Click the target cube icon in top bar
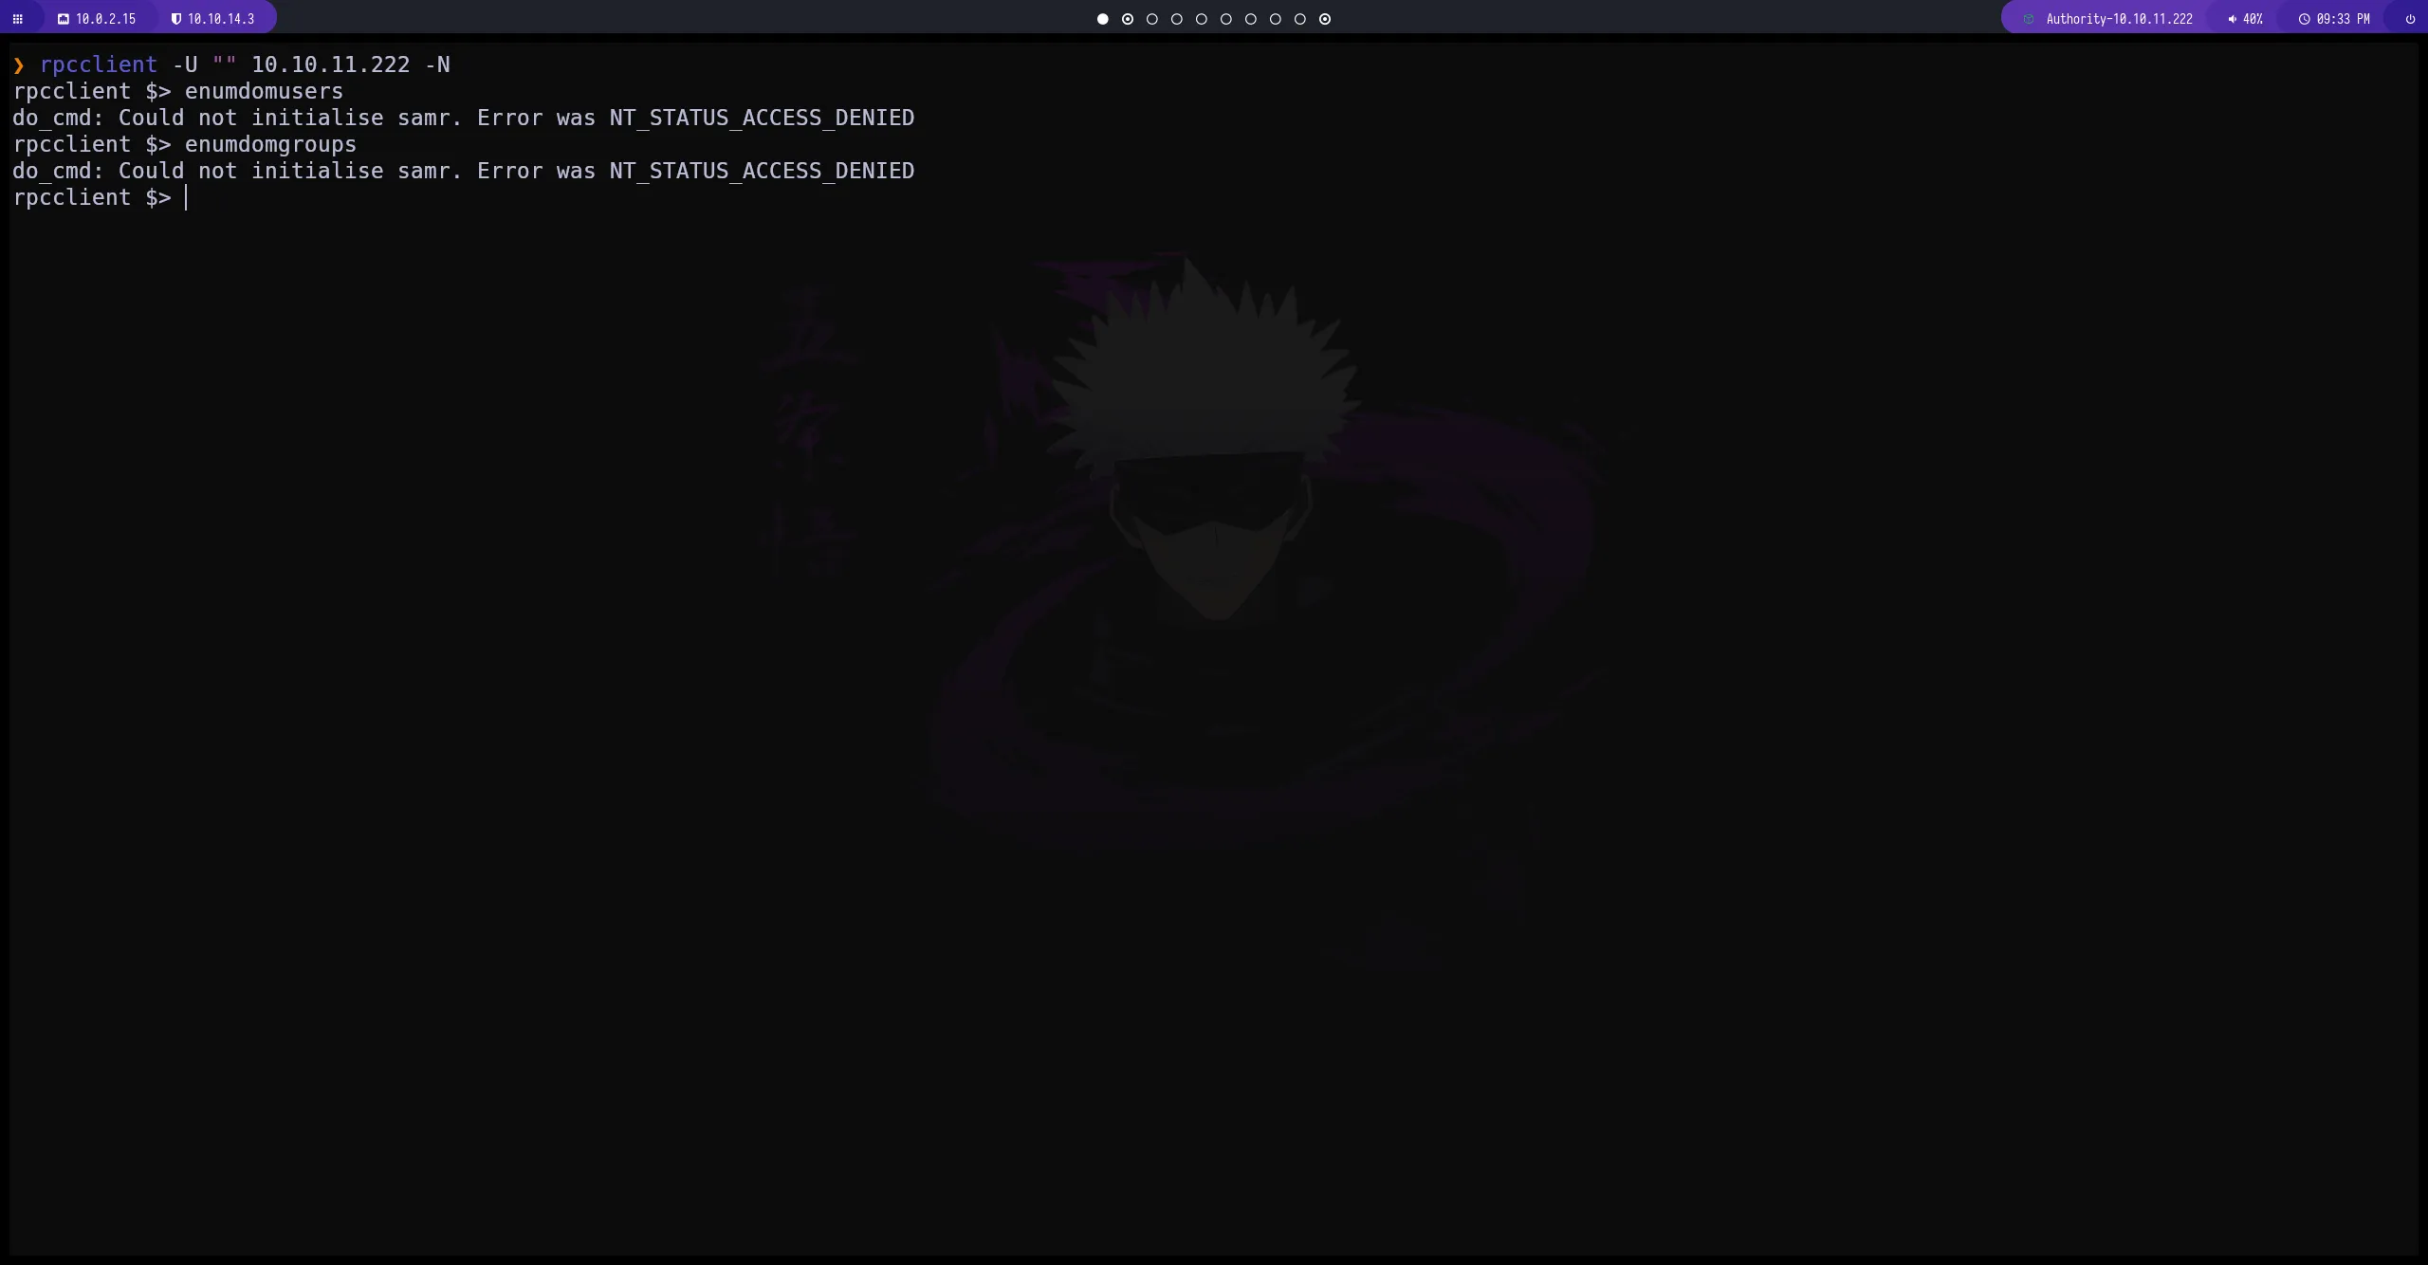 (2029, 19)
